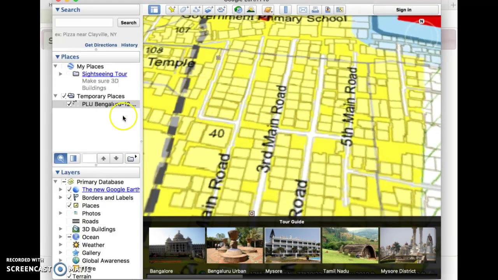Image resolution: width=498 pixels, height=280 pixels.
Task: Uncheck the PLU Bengaluru layer checkbox
Action: [x=69, y=104]
